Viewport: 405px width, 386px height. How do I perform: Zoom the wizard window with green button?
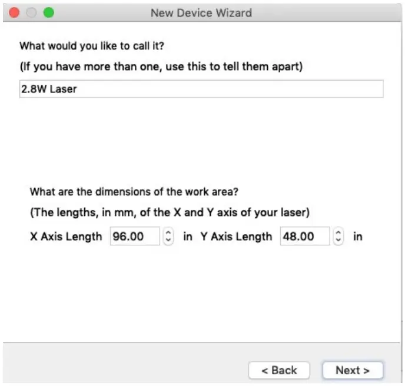(48, 12)
